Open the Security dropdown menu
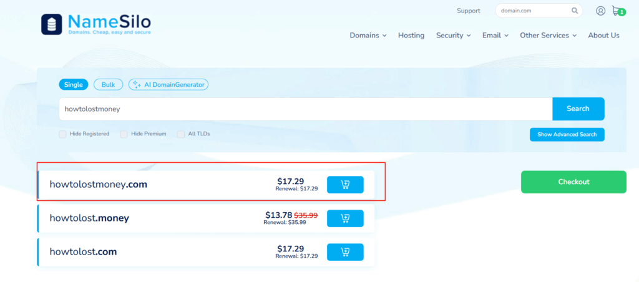The width and height of the screenshot is (639, 282). coord(453,36)
